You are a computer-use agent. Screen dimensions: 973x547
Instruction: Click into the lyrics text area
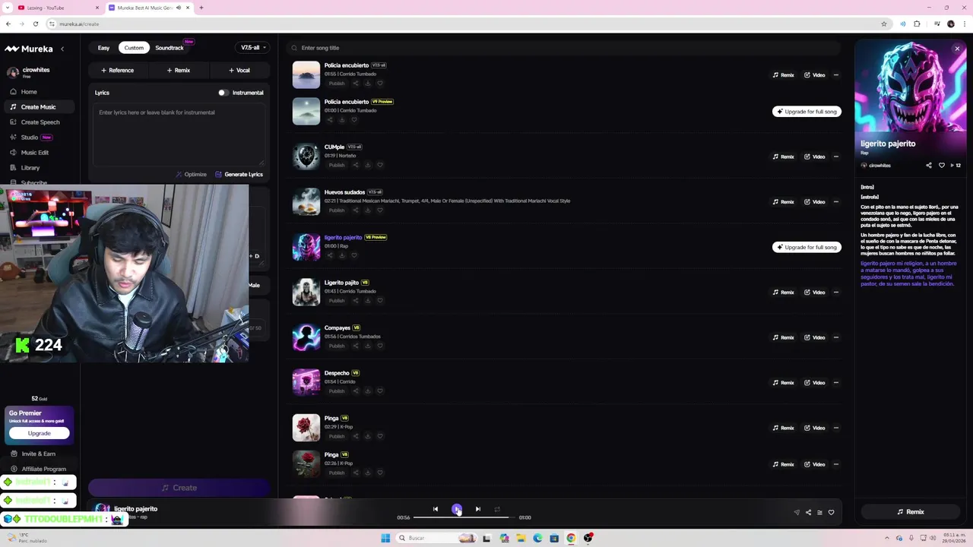tap(179, 134)
